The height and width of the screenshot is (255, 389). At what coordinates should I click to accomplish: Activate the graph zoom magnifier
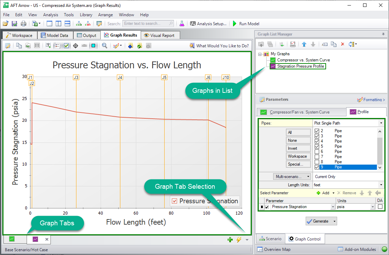point(105,46)
